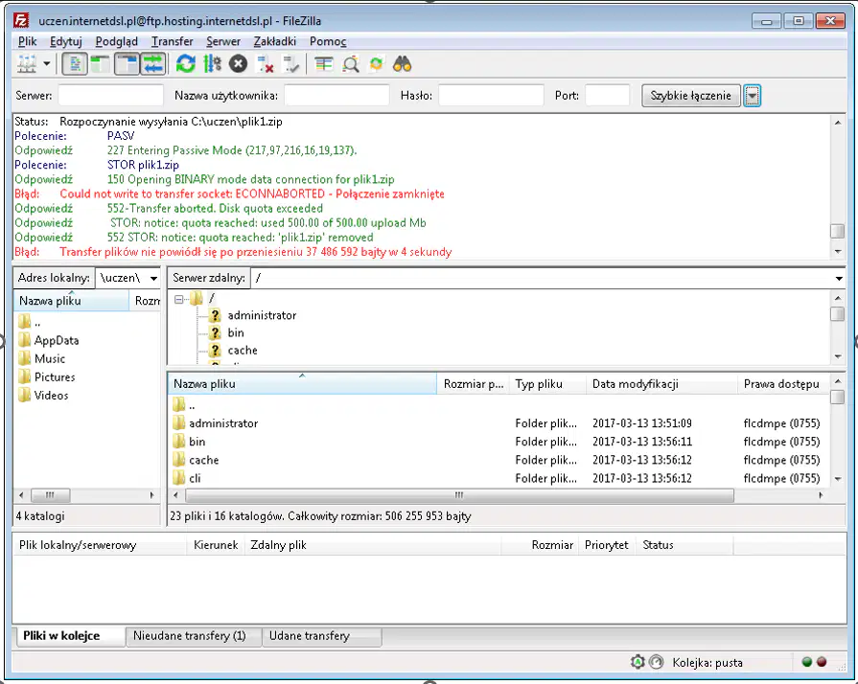
Task: Focus the Serwer input field
Action: point(110,96)
